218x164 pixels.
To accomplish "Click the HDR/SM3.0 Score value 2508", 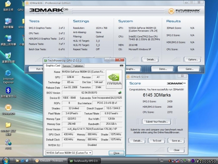I will tap(170, 107).
